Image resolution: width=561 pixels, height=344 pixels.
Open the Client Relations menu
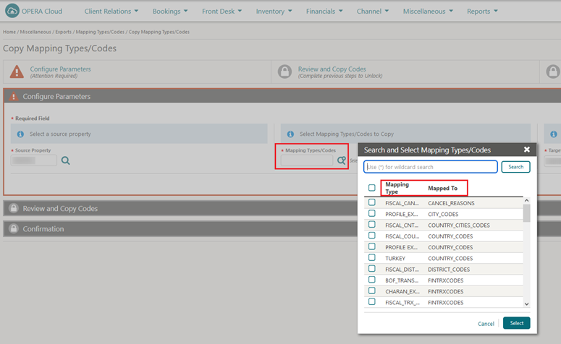(111, 11)
